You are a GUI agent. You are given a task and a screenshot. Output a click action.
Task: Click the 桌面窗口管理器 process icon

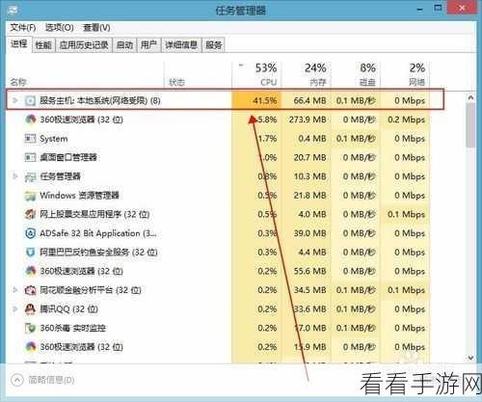click(x=30, y=157)
